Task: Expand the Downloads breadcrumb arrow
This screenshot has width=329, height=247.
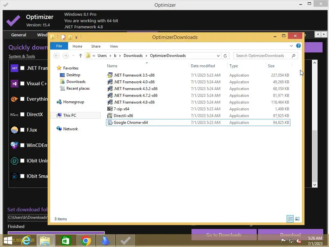Action: tap(147, 56)
